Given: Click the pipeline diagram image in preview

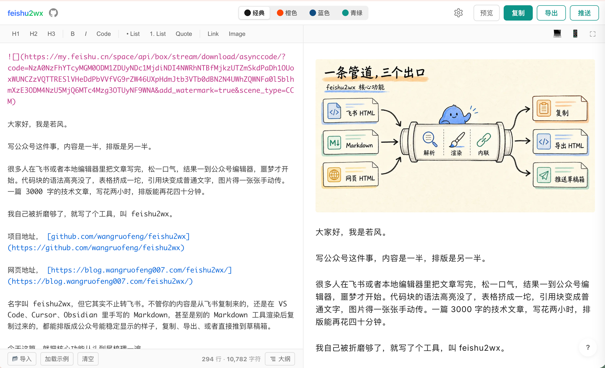Looking at the screenshot, I should tap(455, 136).
